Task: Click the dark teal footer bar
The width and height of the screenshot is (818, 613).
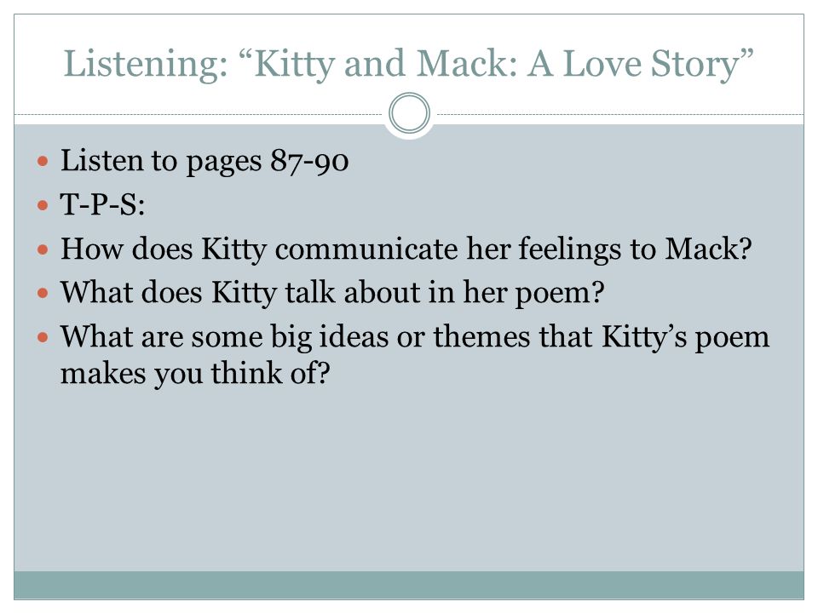Action: pyautogui.click(x=409, y=585)
